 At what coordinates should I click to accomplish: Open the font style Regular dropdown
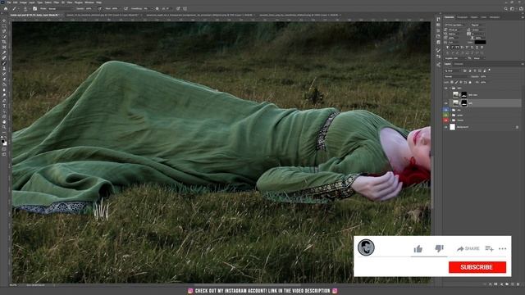point(477,25)
